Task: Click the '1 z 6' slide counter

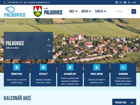Action: click(x=49, y=45)
